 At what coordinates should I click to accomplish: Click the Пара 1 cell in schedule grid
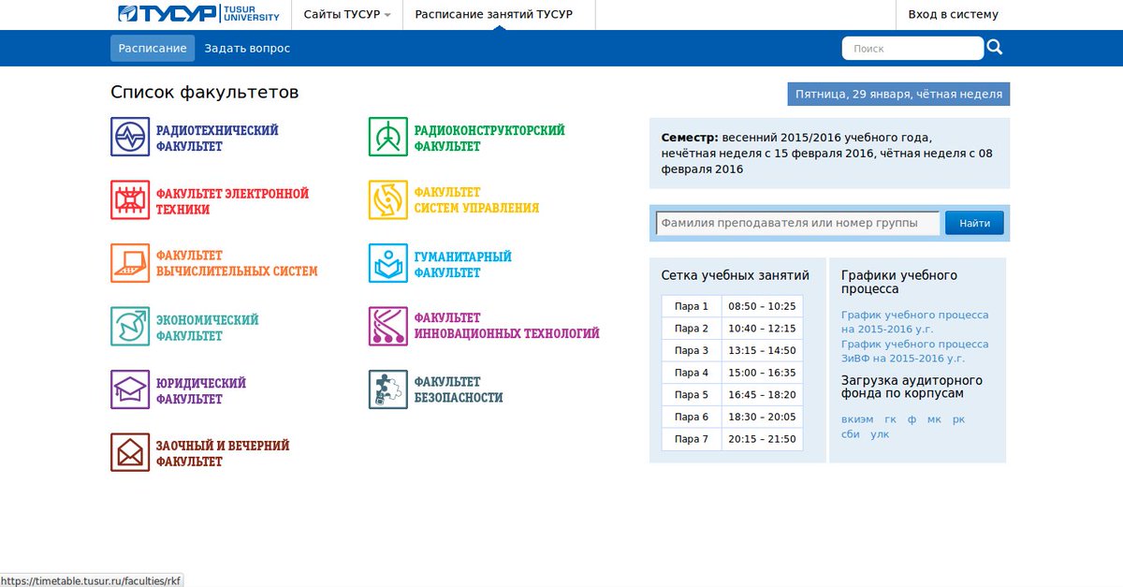[x=692, y=306]
